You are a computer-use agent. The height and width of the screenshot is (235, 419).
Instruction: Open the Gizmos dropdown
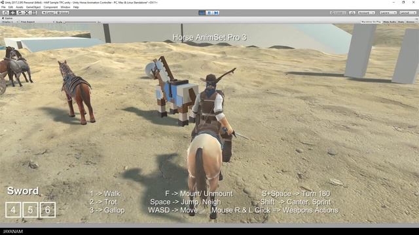[411, 22]
